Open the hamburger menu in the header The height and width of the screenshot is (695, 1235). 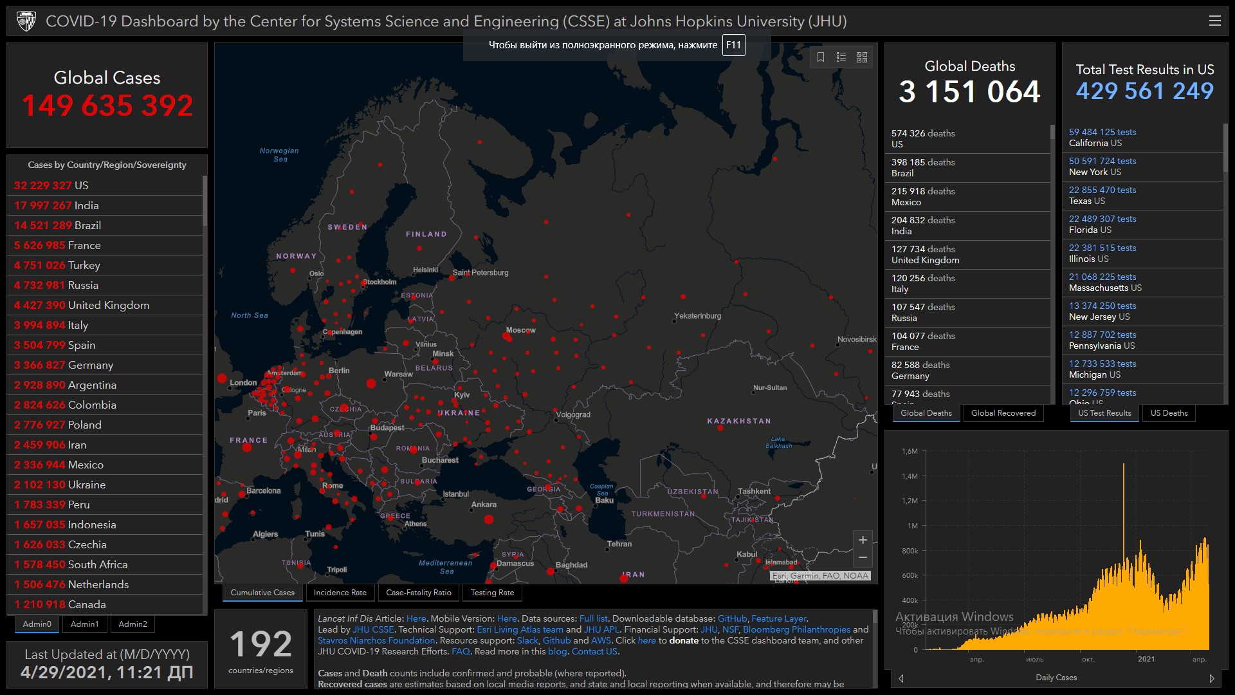pyautogui.click(x=1214, y=21)
